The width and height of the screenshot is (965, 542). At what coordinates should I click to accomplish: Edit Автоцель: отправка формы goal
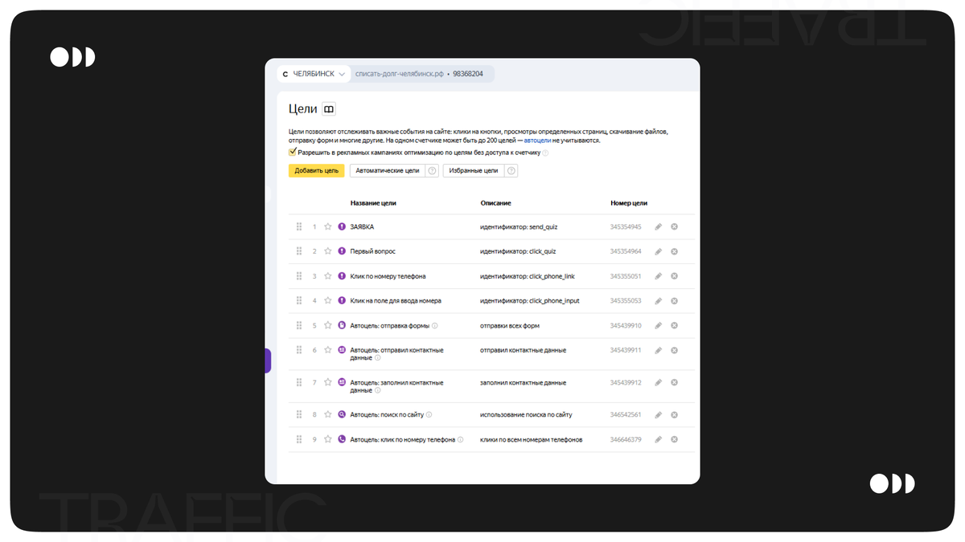659,326
